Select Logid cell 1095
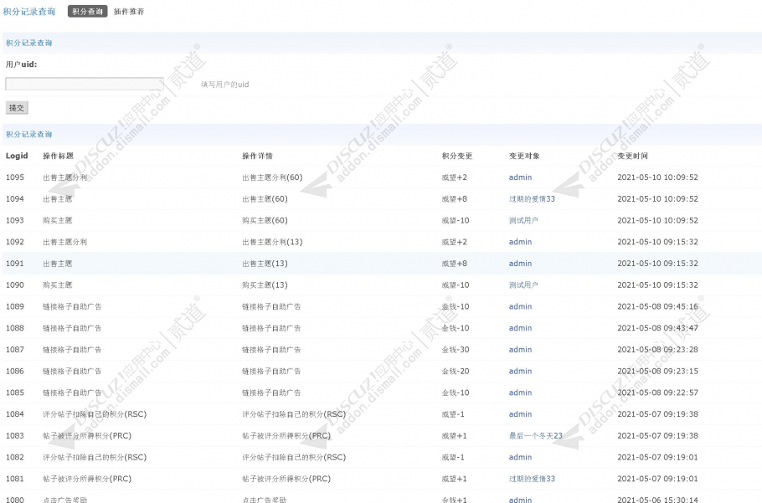The image size is (762, 503). click(14, 177)
